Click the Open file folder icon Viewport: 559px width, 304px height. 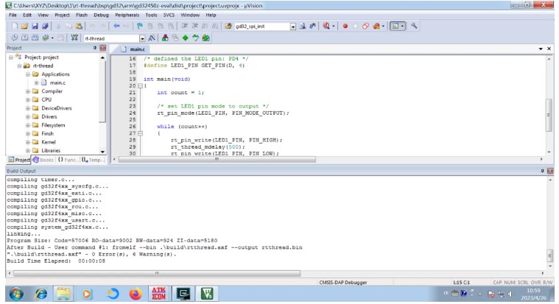[x=24, y=26]
